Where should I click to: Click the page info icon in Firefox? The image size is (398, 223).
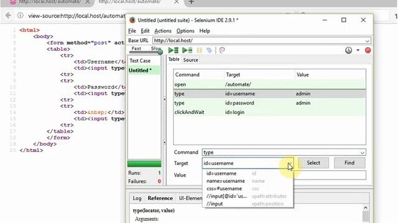click(21, 15)
